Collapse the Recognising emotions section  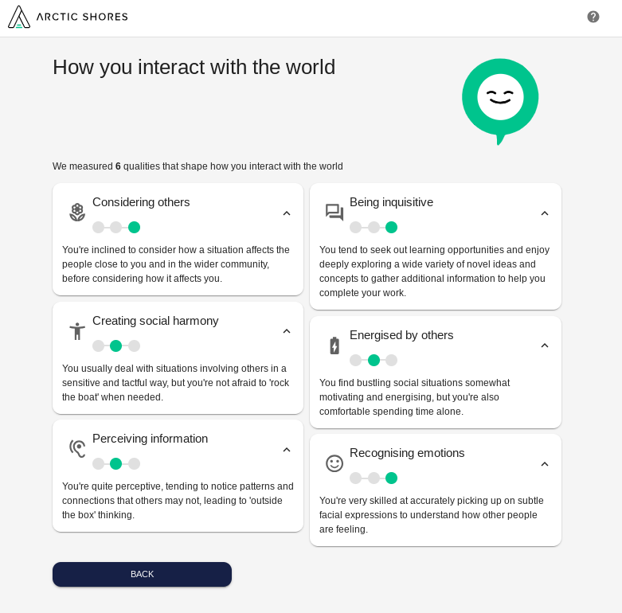[545, 464]
